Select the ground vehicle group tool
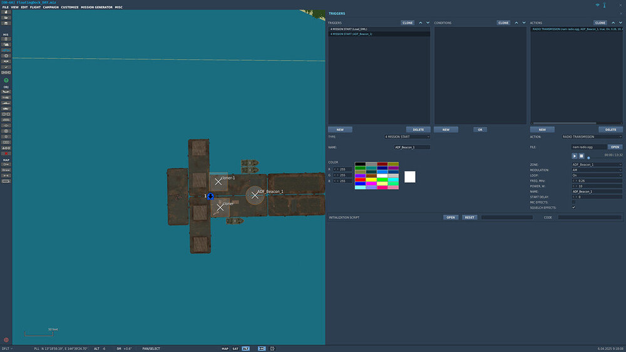The height and width of the screenshot is (352, 626). (x=6, y=109)
